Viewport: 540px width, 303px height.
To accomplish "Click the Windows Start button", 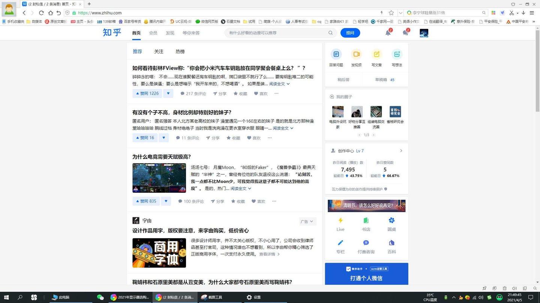I will click(6, 297).
